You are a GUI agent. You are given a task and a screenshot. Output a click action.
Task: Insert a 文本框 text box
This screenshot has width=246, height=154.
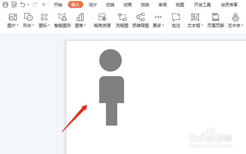(195, 17)
